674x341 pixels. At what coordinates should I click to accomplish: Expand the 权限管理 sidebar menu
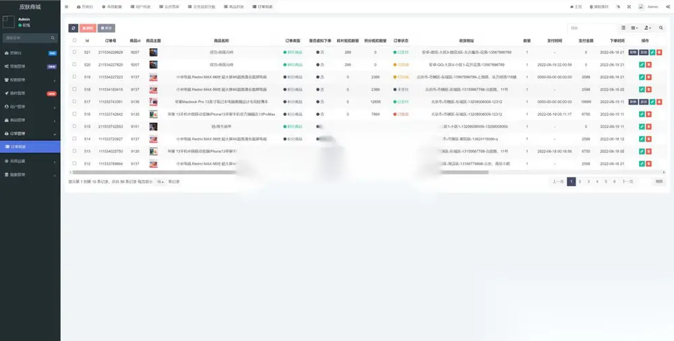point(30,80)
